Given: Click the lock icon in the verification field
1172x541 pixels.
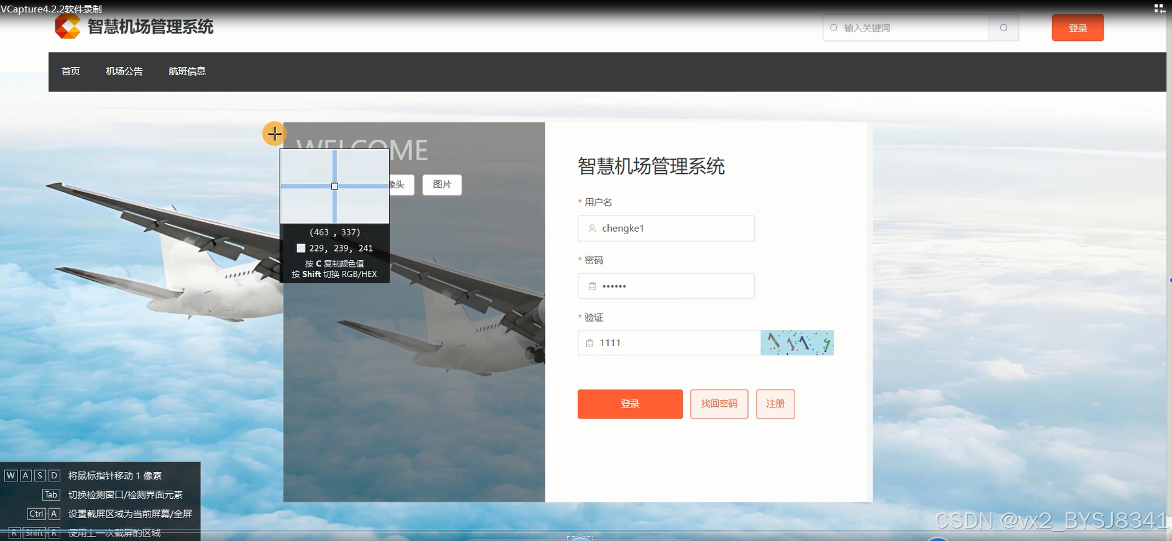Looking at the screenshot, I should (x=589, y=343).
